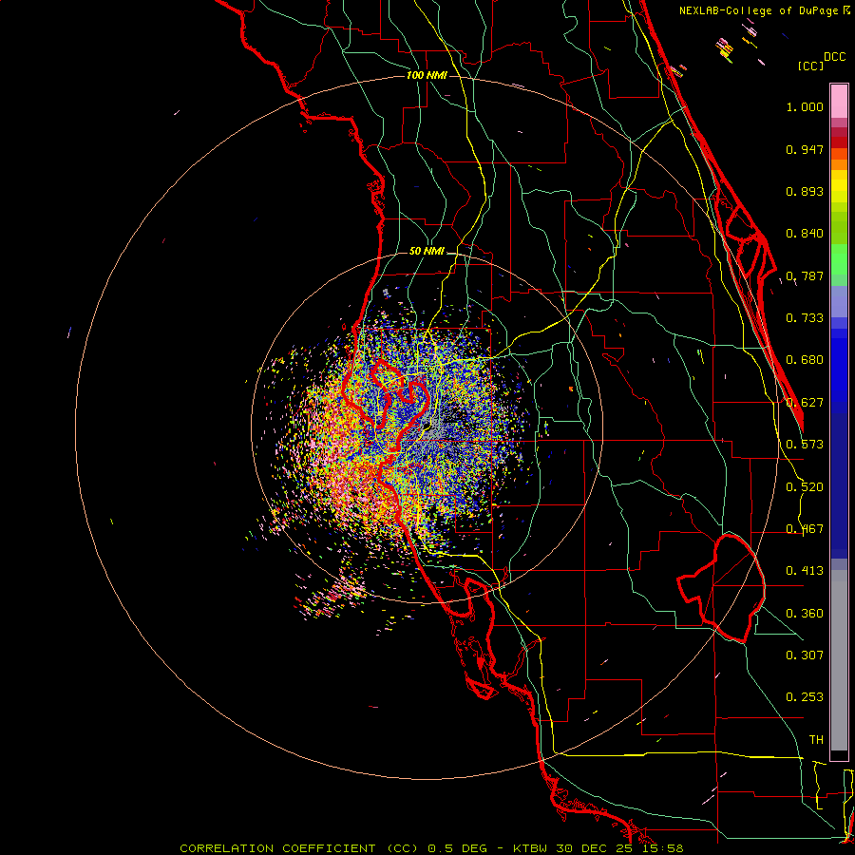
Task: Click the orange swatch just below the 0.947 value
Action: [x=839, y=164]
